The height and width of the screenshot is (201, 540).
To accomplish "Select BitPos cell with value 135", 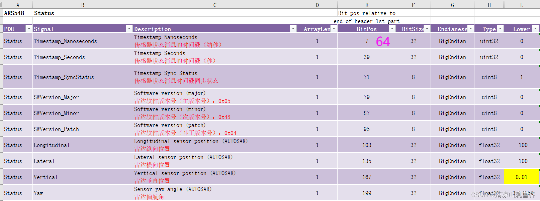I will (x=367, y=161).
